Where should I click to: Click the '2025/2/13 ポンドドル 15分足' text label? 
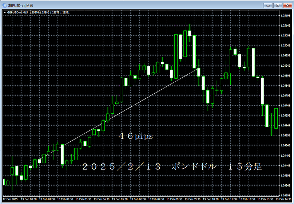point(172,166)
